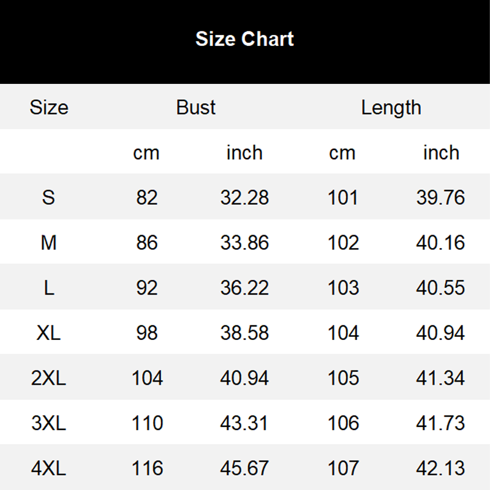Click the 32.28 inch bust value
490x490 pixels.
click(x=244, y=197)
